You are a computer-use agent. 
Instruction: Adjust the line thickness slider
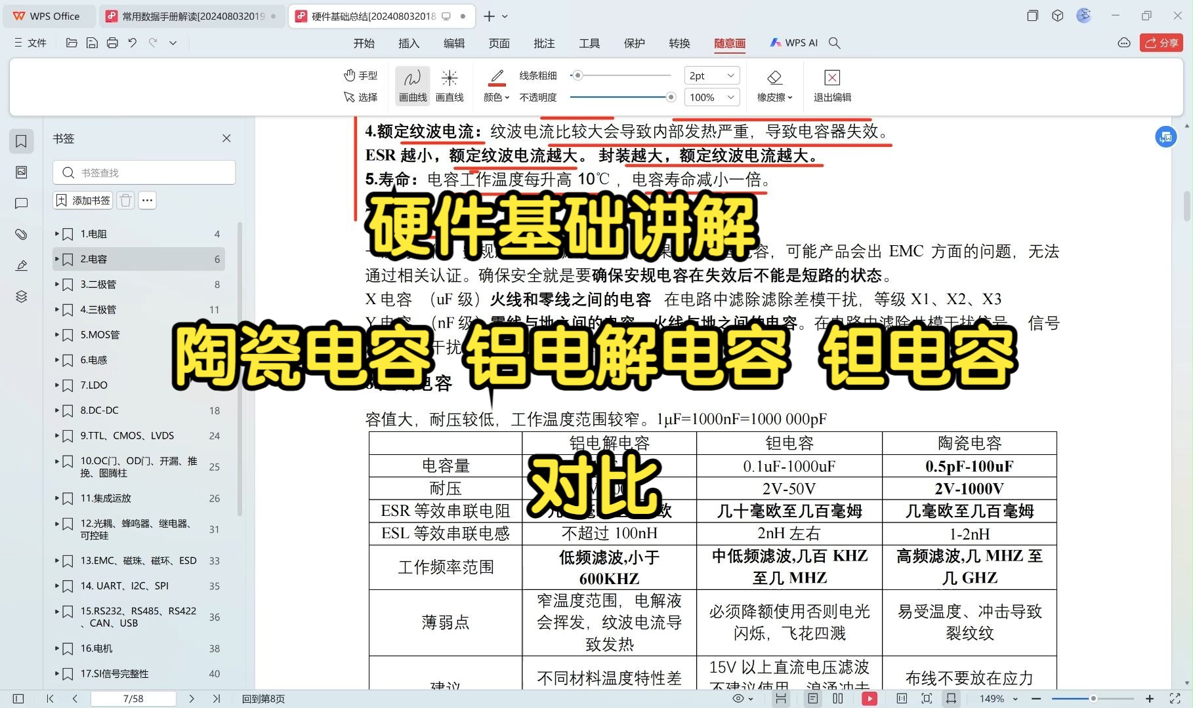[620, 75]
